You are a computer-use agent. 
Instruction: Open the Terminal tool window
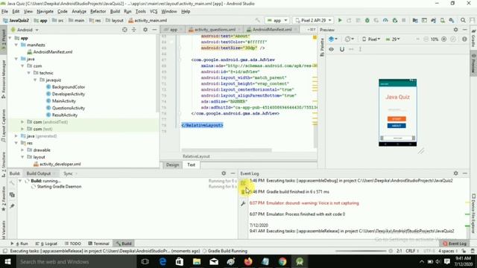click(98, 243)
